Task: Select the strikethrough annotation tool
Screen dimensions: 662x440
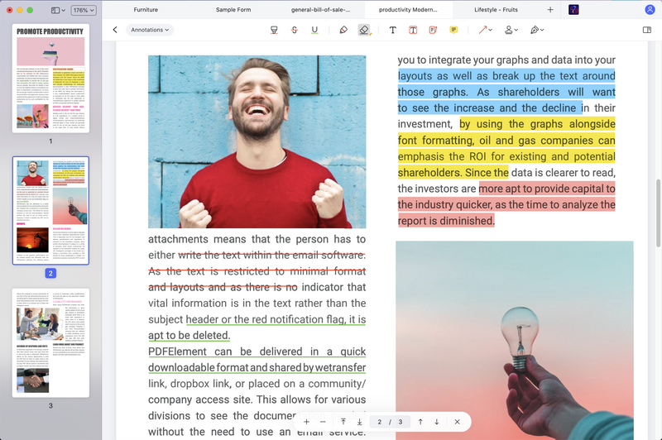Action: coord(295,30)
